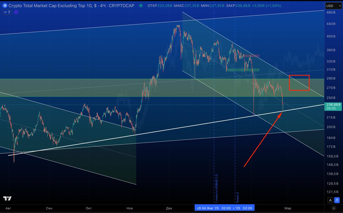Click the Дек label on time axis
This screenshot has height=213, width=343.
coord(169,208)
